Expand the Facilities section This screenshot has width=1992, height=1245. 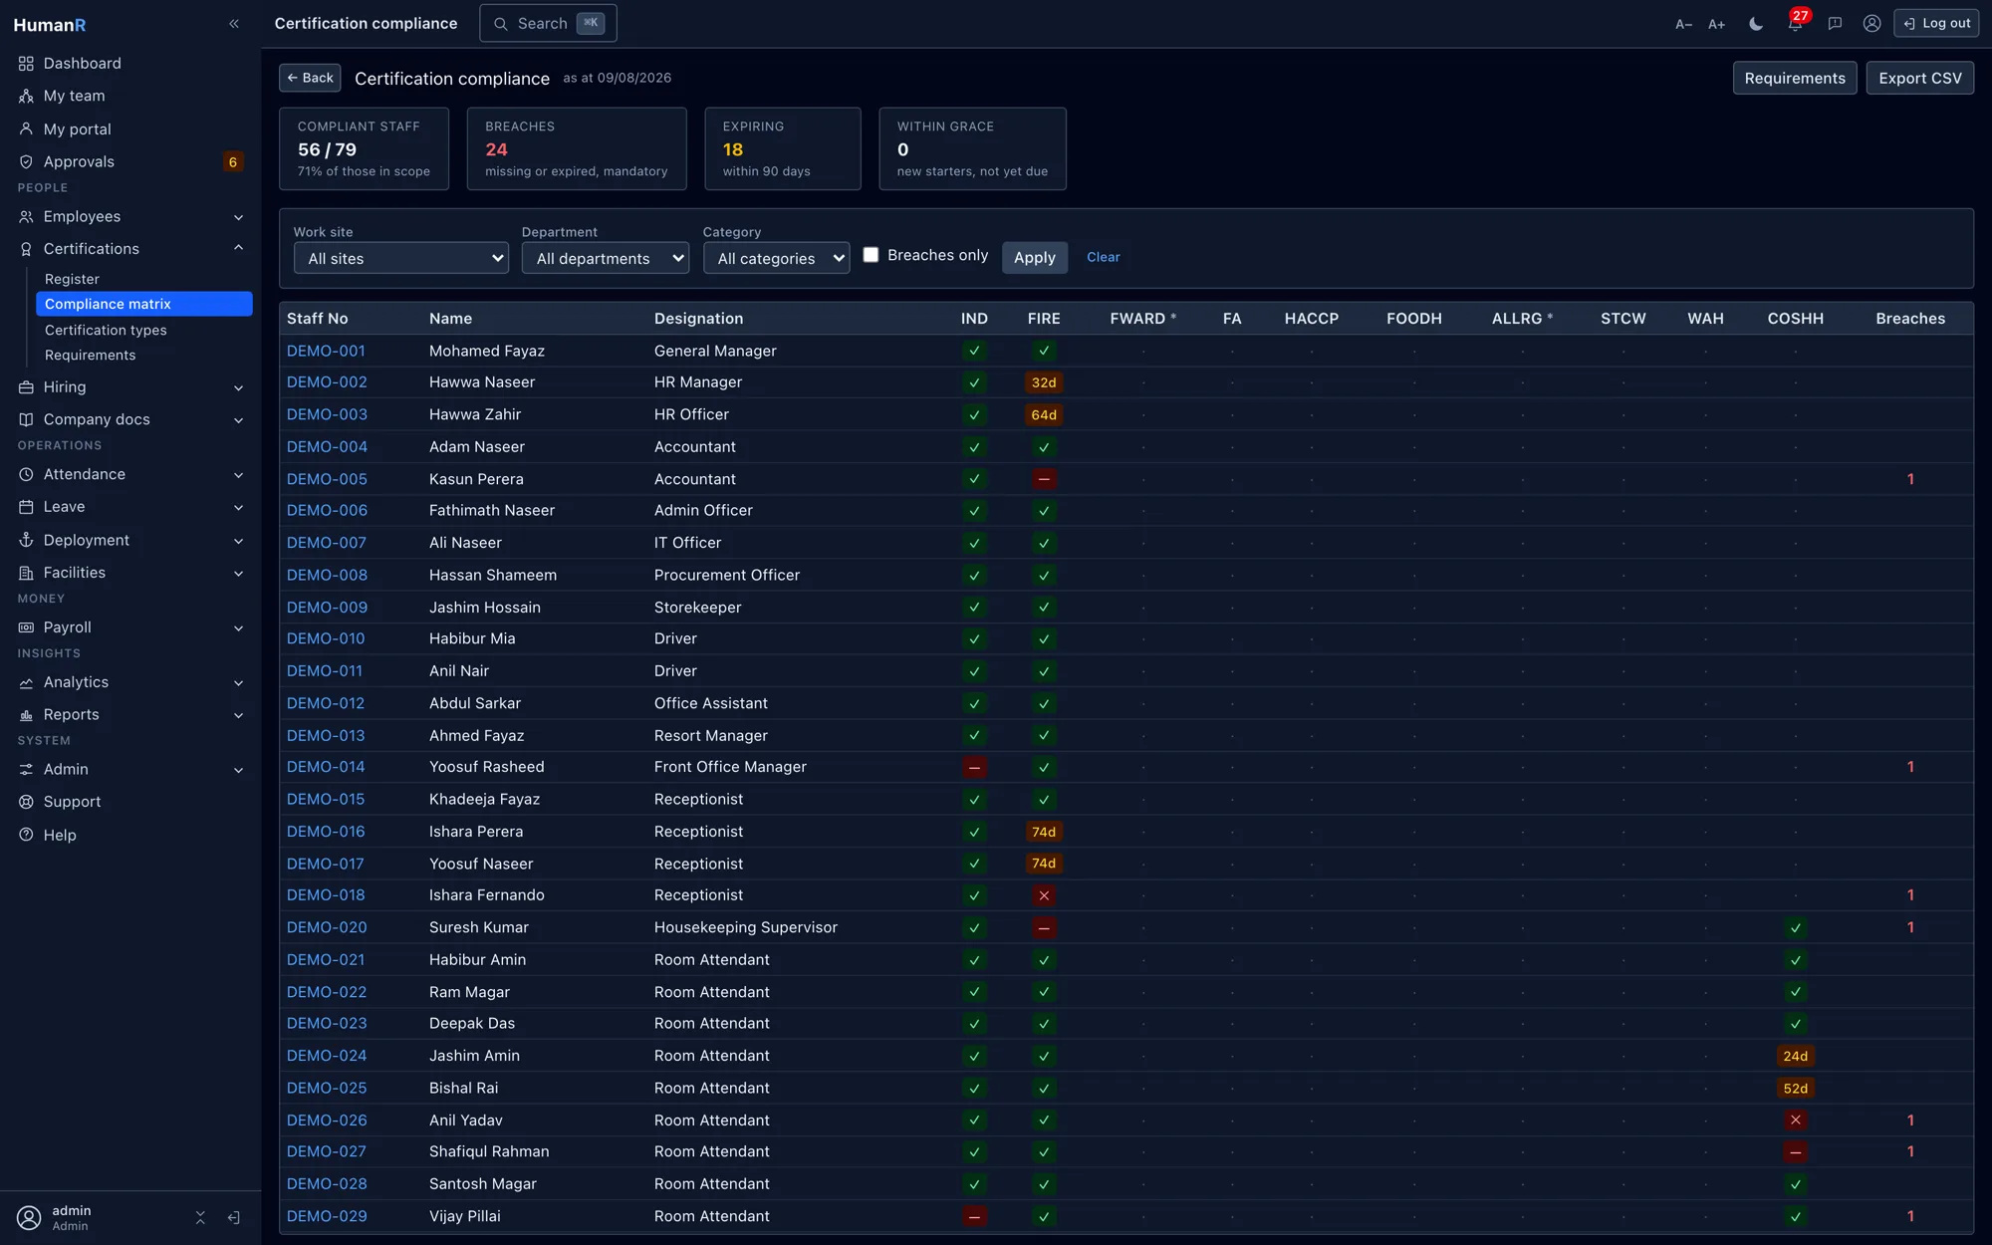[130, 572]
